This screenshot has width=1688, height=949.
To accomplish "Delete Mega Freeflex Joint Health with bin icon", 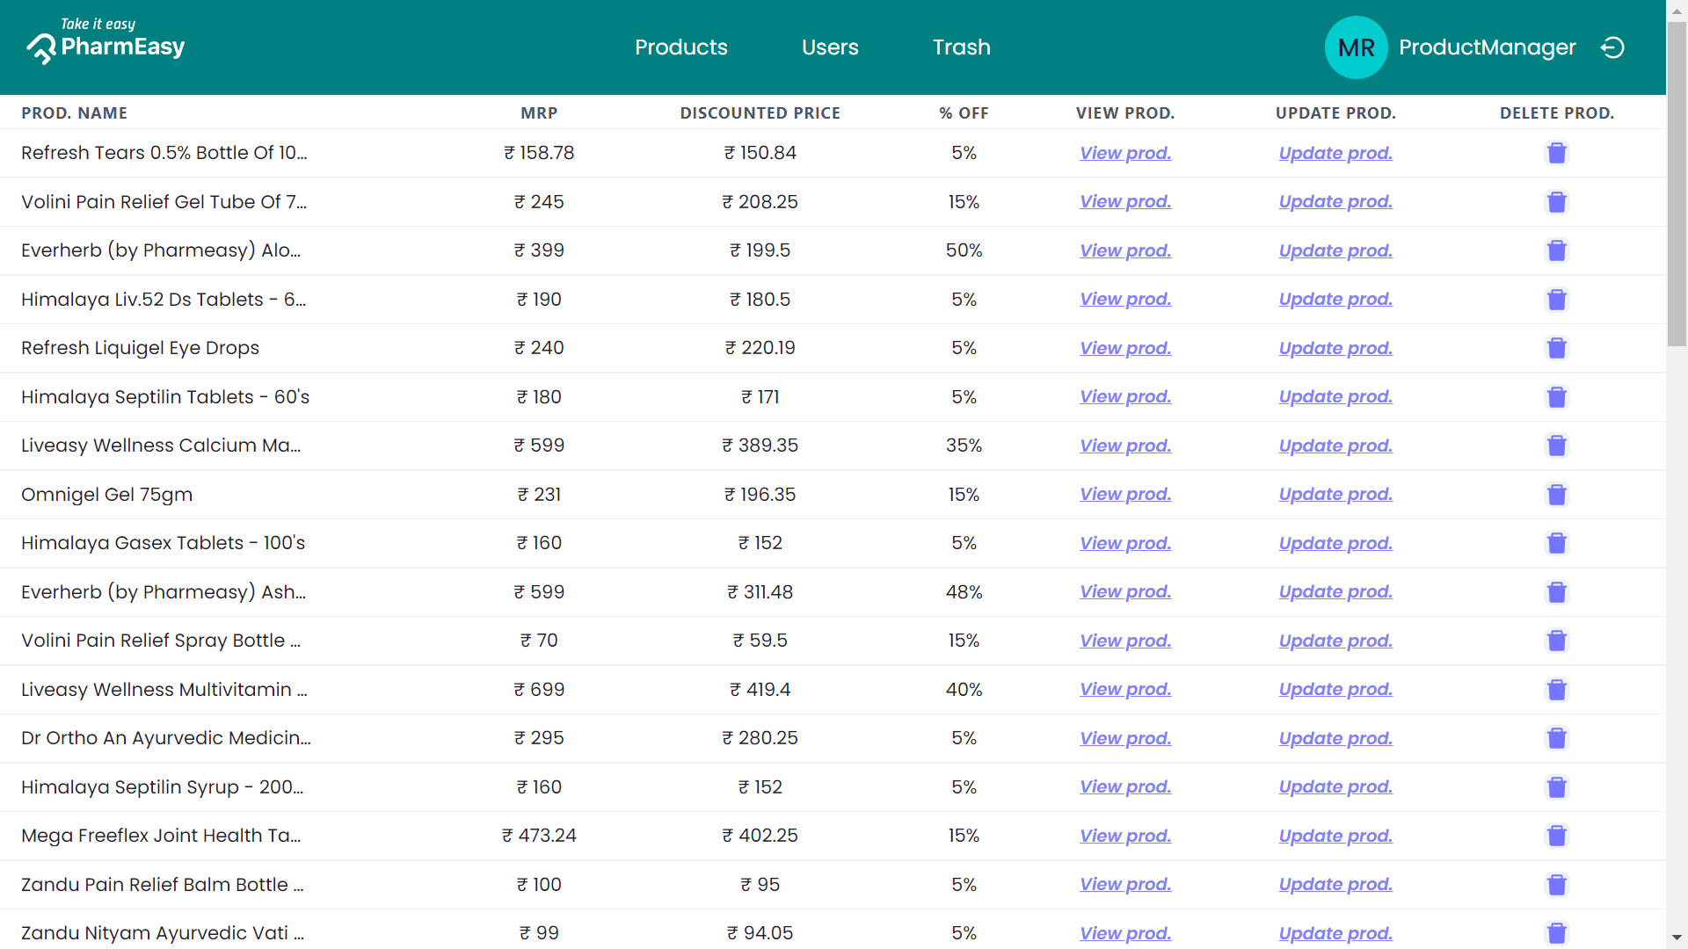I will (x=1556, y=836).
